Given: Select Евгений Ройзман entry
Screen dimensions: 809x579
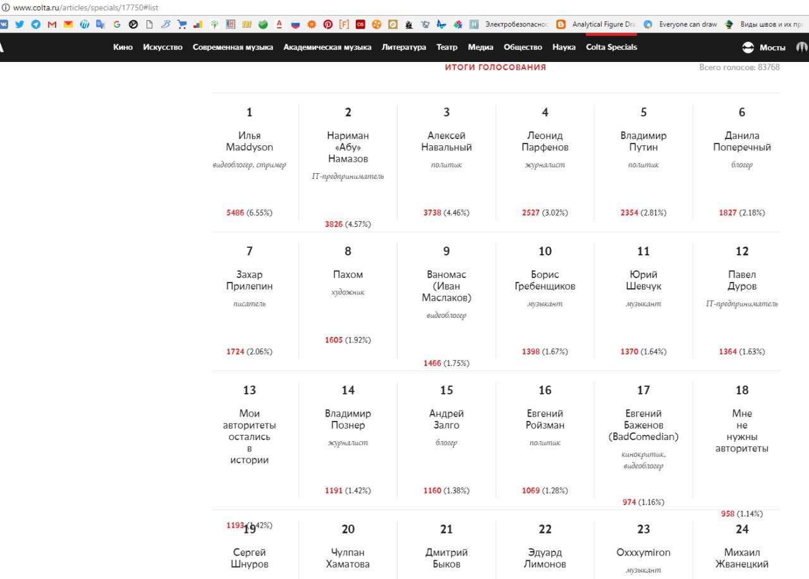Looking at the screenshot, I should pyautogui.click(x=545, y=420).
